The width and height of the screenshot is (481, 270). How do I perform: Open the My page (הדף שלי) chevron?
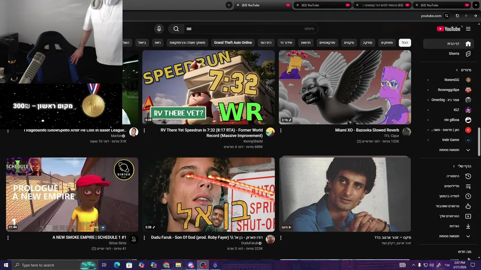click(454, 166)
